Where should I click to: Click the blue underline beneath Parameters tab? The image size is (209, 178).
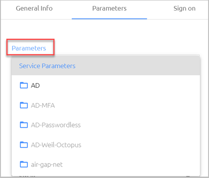point(109,19)
